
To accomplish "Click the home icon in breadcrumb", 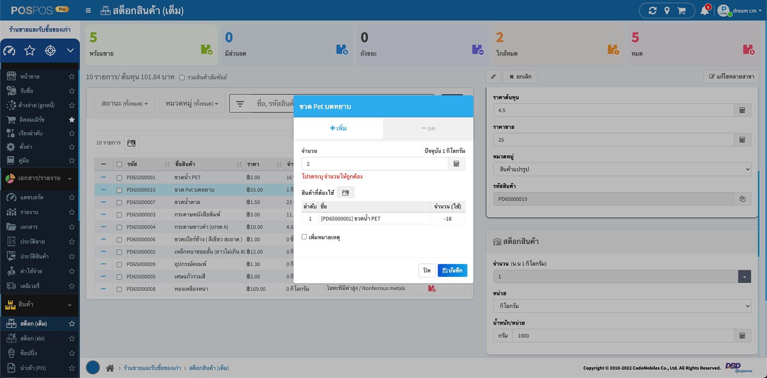I will pyautogui.click(x=110, y=368).
